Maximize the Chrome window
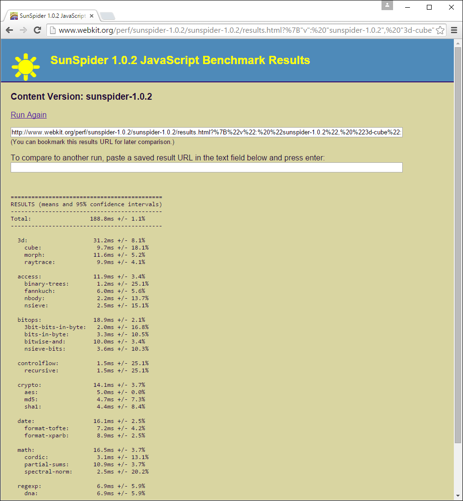 pyautogui.click(x=429, y=7)
